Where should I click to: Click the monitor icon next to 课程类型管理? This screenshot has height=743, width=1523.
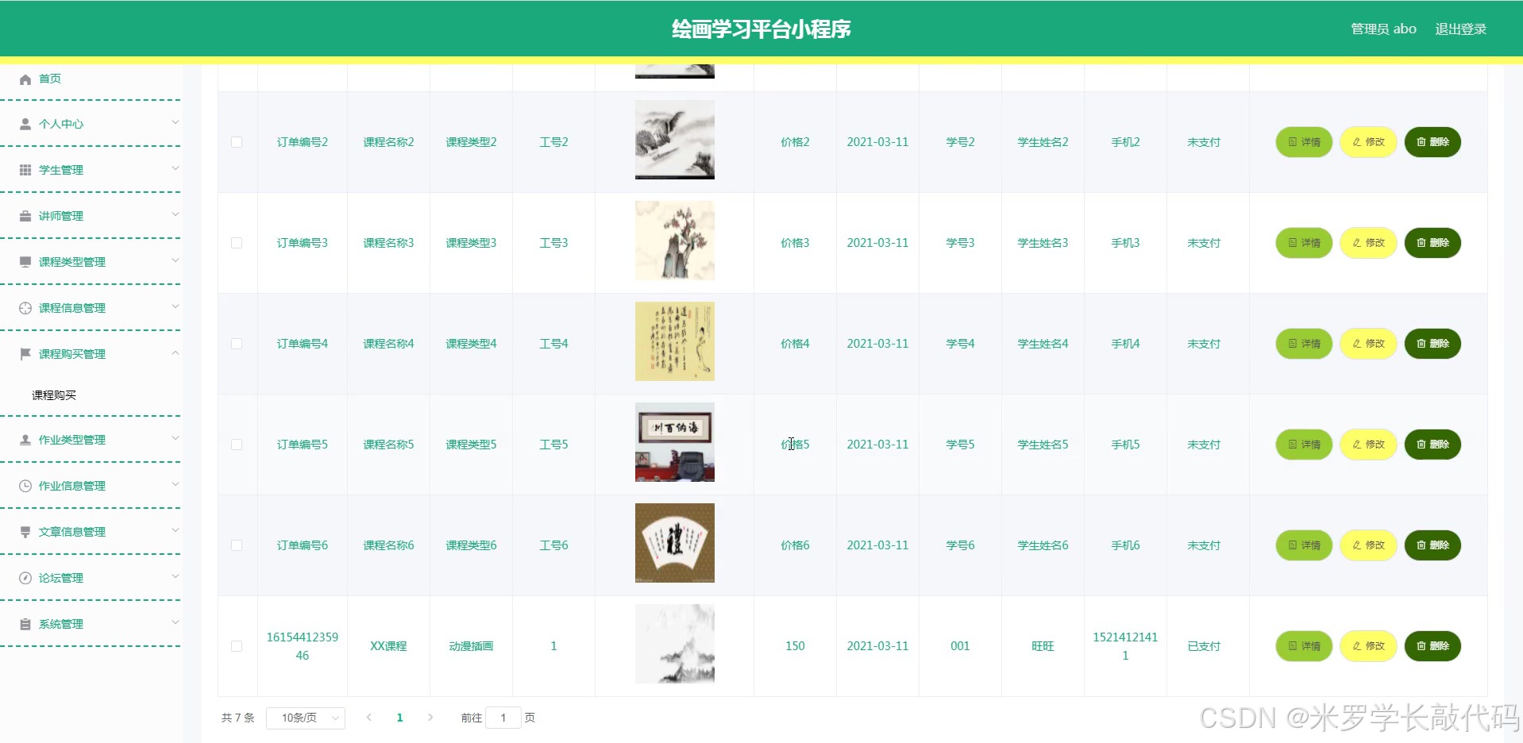click(25, 261)
